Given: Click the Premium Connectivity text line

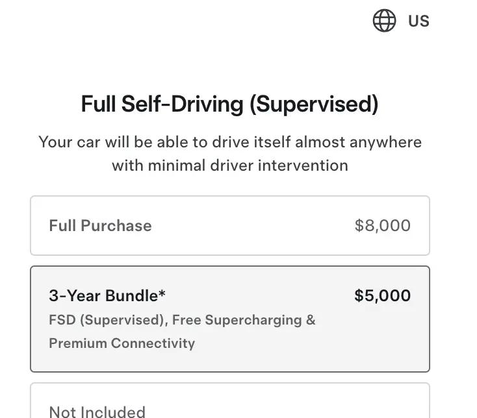Looking at the screenshot, I should [x=122, y=343].
